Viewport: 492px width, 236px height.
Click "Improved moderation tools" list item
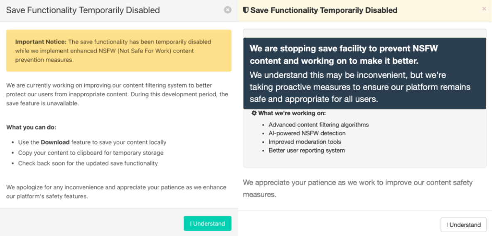point(305,142)
